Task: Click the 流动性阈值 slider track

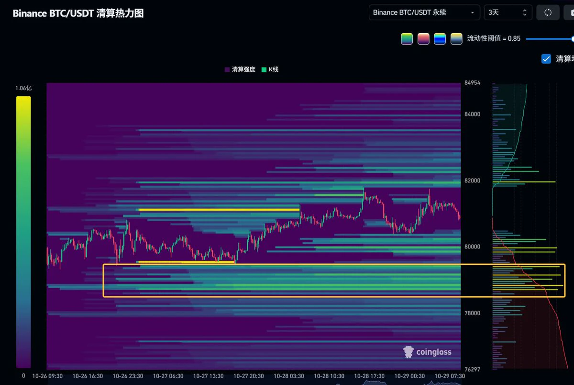Action: point(550,39)
